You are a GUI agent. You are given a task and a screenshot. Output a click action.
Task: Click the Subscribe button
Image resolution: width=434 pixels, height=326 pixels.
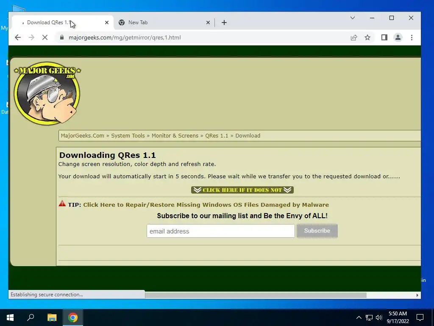coord(317,230)
